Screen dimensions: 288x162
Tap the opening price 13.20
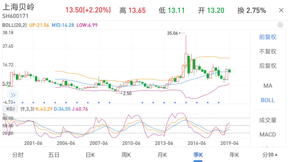(216, 10)
